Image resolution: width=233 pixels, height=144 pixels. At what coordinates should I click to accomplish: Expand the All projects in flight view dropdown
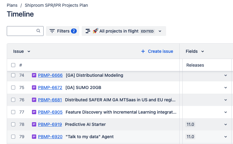click(160, 31)
